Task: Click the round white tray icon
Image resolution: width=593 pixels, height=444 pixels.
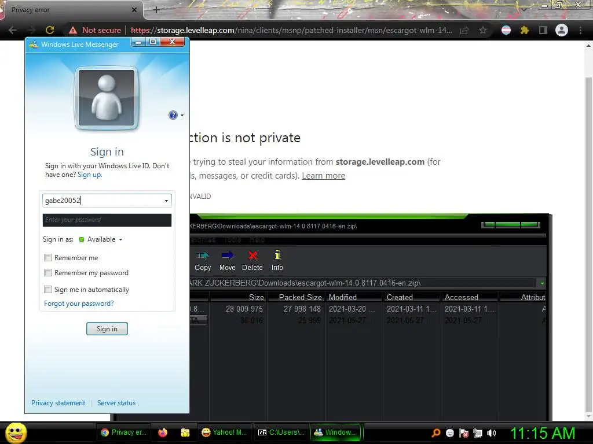Action: (x=450, y=432)
